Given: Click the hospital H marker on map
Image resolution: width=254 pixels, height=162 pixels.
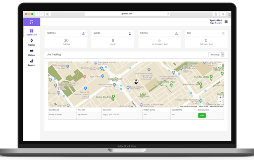Looking at the screenshot, I should click(85, 76).
